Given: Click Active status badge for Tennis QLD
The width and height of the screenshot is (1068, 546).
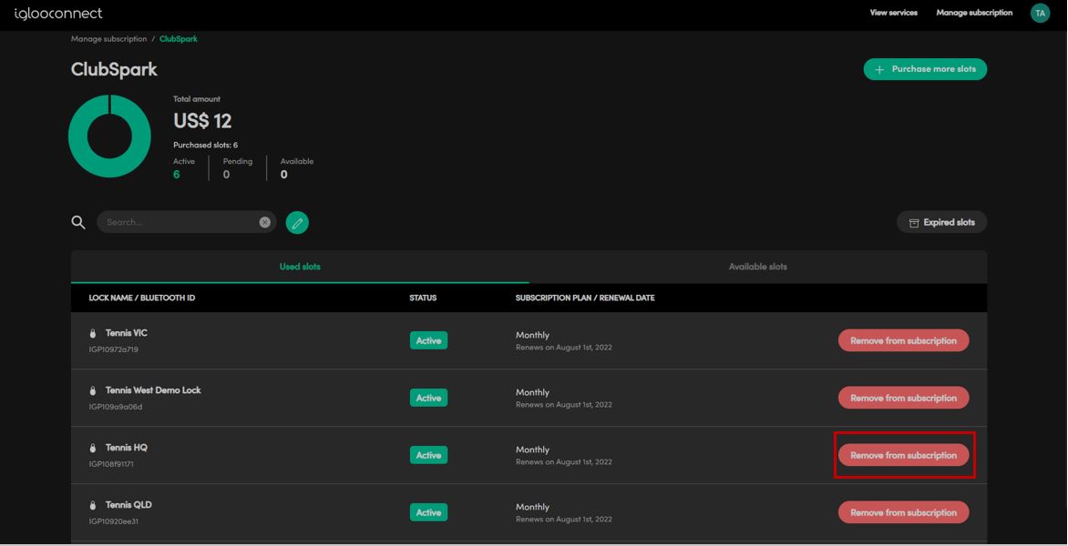Looking at the screenshot, I should (428, 512).
